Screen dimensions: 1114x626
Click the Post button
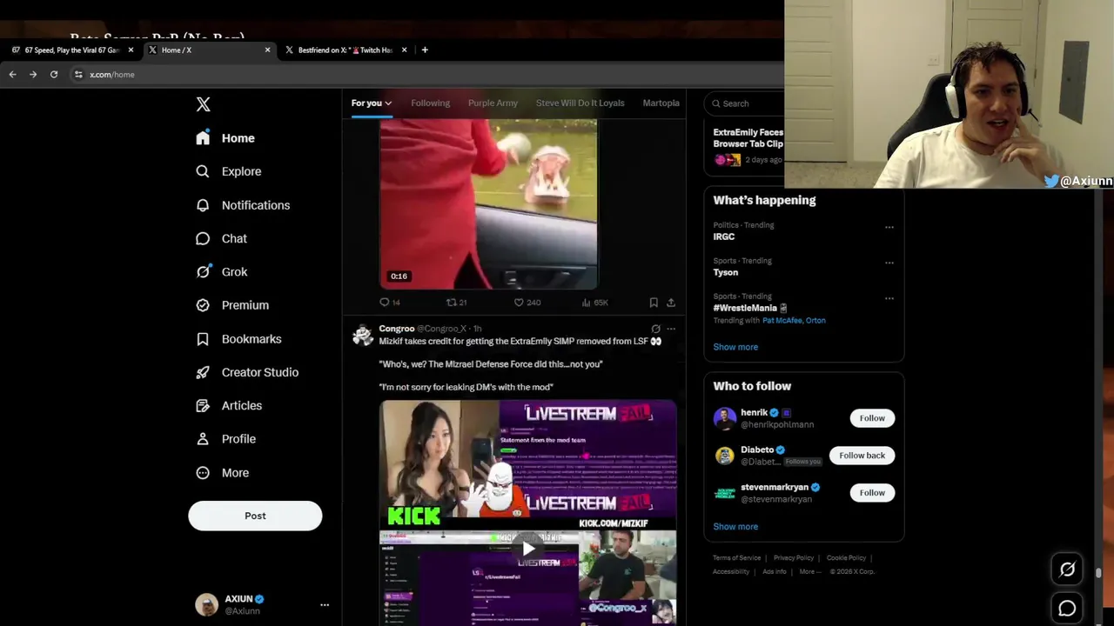pyautogui.click(x=255, y=516)
